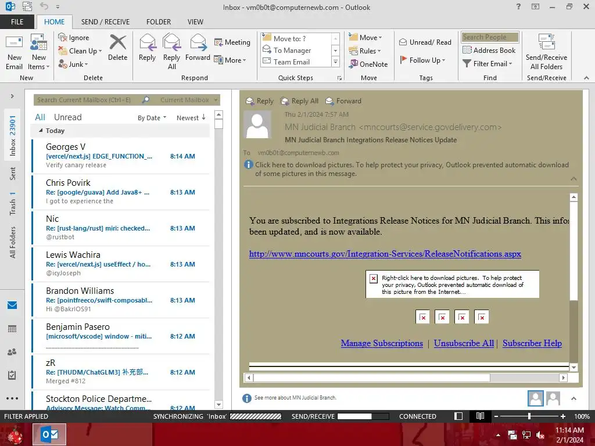Click the ribbon Forward button
This screenshot has width=595, height=446.
198,48
